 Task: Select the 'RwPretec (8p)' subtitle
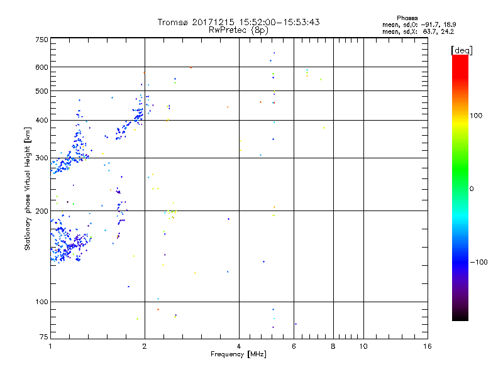click(238, 30)
